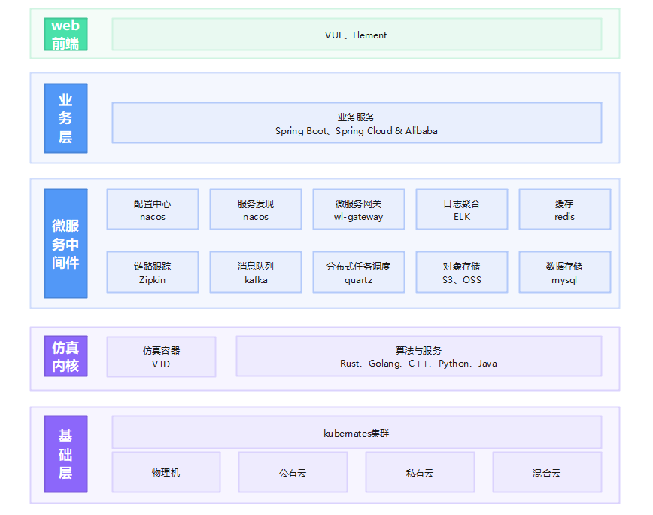Select the 公有云 box

293,472
